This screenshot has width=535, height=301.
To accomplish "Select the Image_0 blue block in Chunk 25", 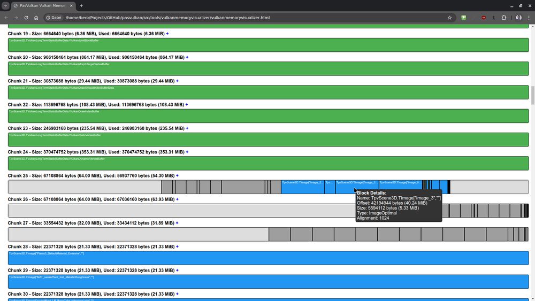I will (x=401, y=187).
